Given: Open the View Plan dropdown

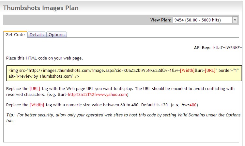Looking at the screenshot, I should pos(202,20).
